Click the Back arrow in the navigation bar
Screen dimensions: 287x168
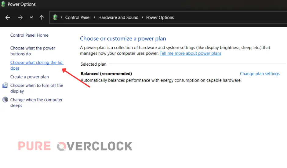pyautogui.click(x=8, y=17)
